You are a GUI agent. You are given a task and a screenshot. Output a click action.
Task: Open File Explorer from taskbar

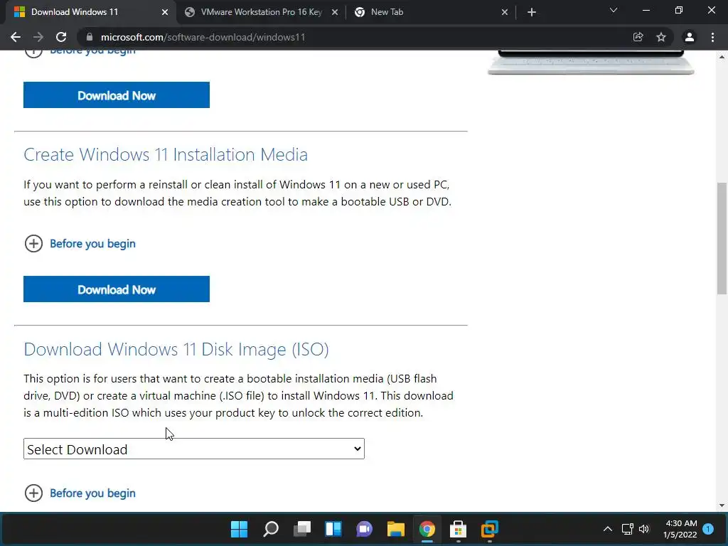point(396,529)
